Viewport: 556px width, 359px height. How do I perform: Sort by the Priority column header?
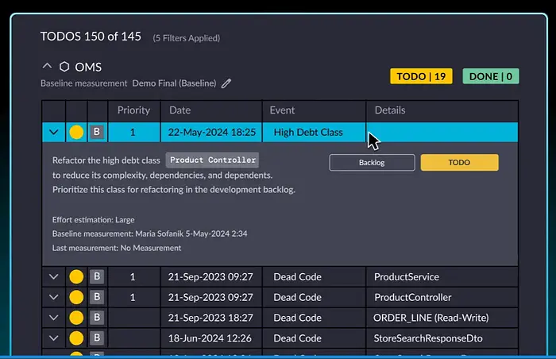(133, 110)
